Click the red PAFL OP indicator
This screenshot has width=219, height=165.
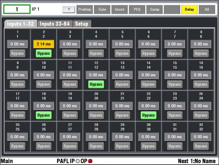tap(90, 161)
